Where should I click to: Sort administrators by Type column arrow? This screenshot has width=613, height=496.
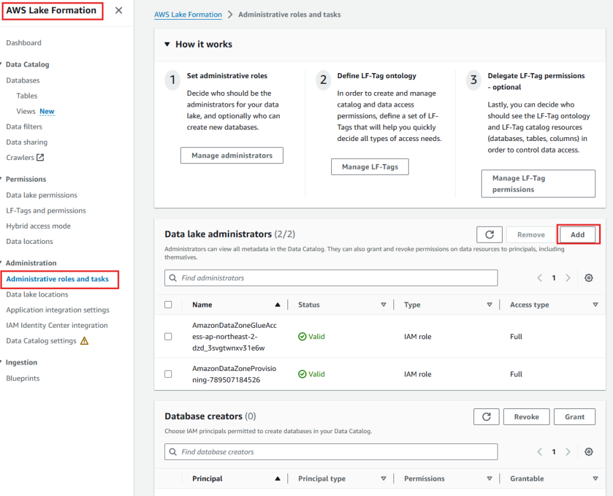click(x=489, y=305)
